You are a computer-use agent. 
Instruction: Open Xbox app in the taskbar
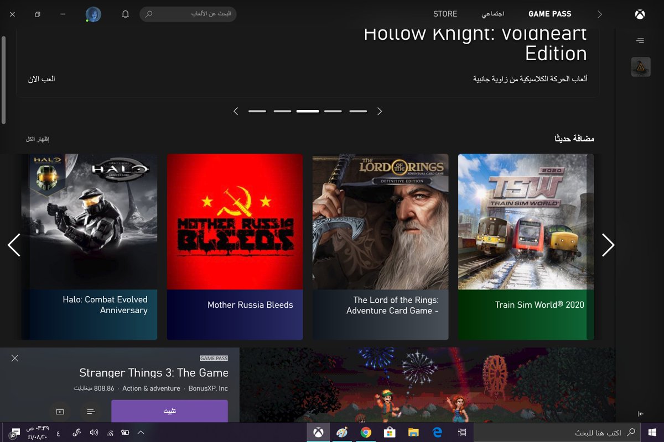(319, 433)
